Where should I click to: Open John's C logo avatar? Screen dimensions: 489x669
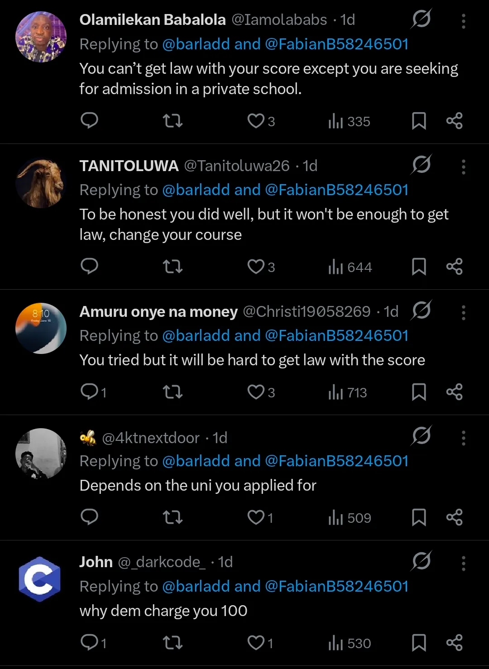click(40, 579)
